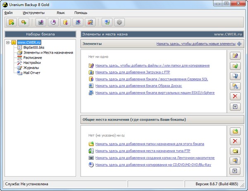The height and width of the screenshot is (191, 248).
Task: Click top add-files icon button in Элементы sidebar
Action: click(235, 55)
